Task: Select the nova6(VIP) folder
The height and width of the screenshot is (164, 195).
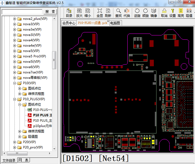Action: [x=31, y=67]
